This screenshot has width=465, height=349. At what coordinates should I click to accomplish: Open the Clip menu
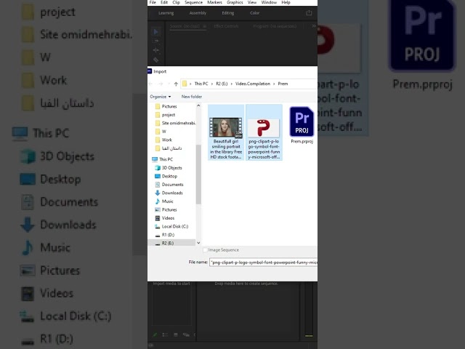(x=176, y=2)
